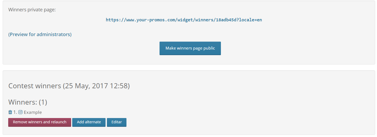Image resolution: width=377 pixels, height=137 pixels.
Task: Click the Editar button
Action: click(x=117, y=122)
